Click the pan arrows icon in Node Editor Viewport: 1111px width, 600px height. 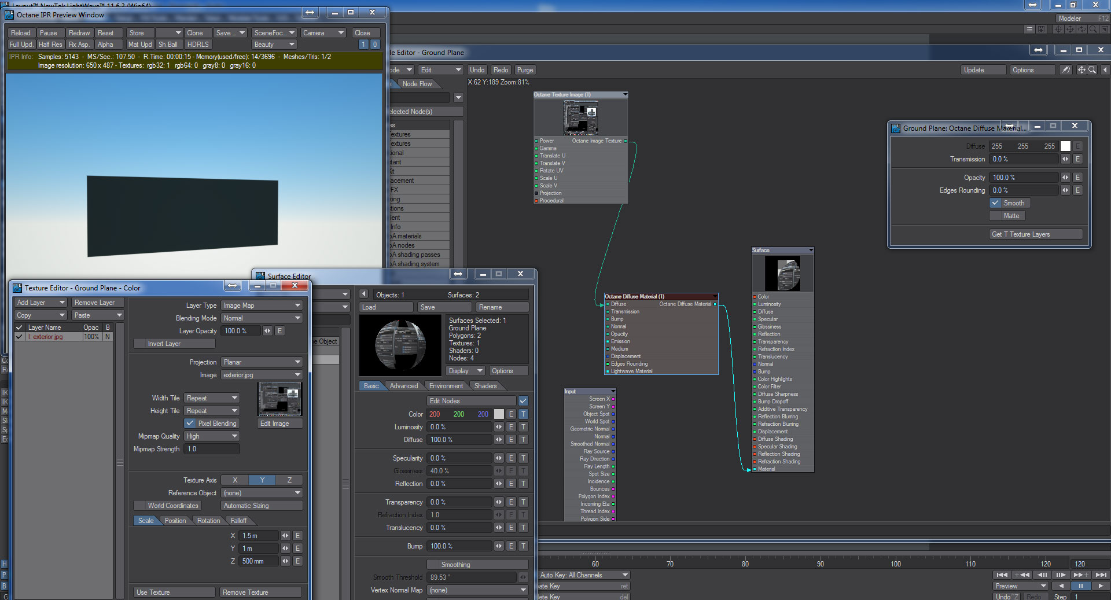click(x=1081, y=70)
